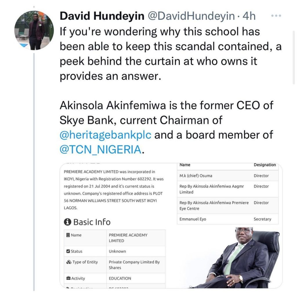Open the @heritagebankplc mention
This screenshot has height=297, width=297.
point(106,135)
